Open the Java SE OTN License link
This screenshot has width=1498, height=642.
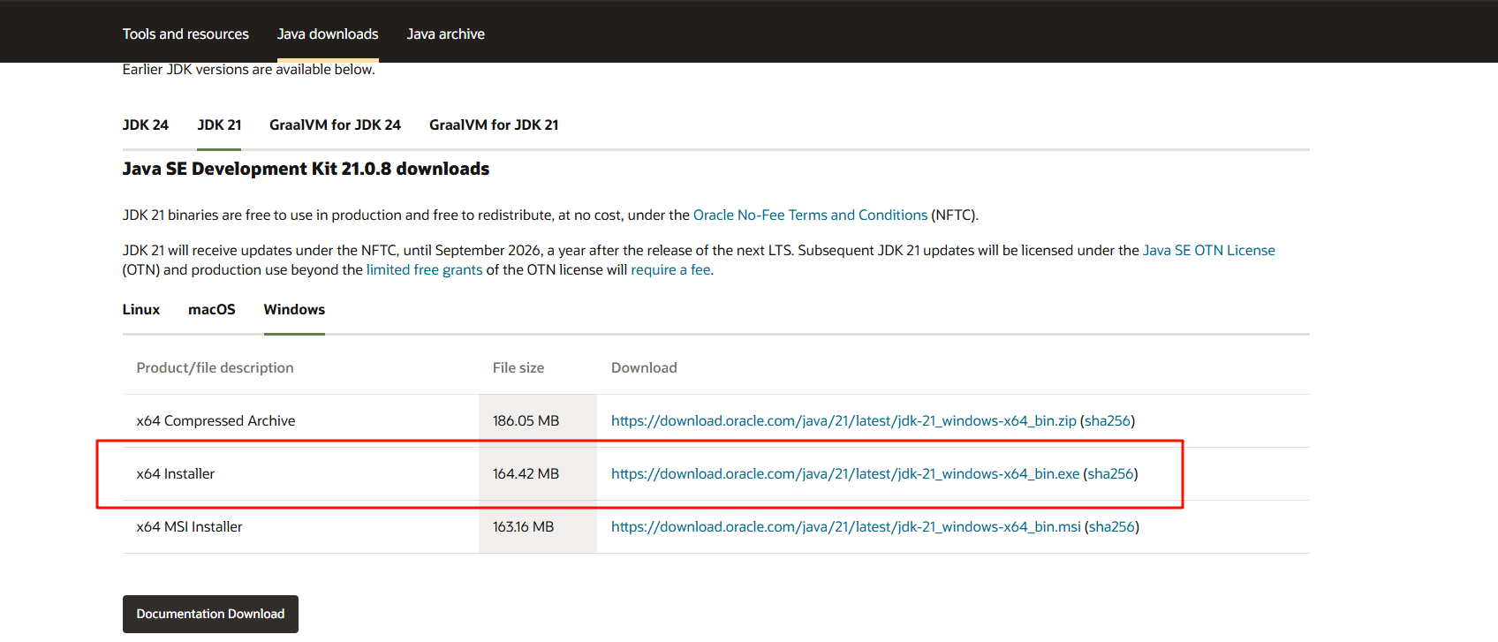(x=1208, y=250)
